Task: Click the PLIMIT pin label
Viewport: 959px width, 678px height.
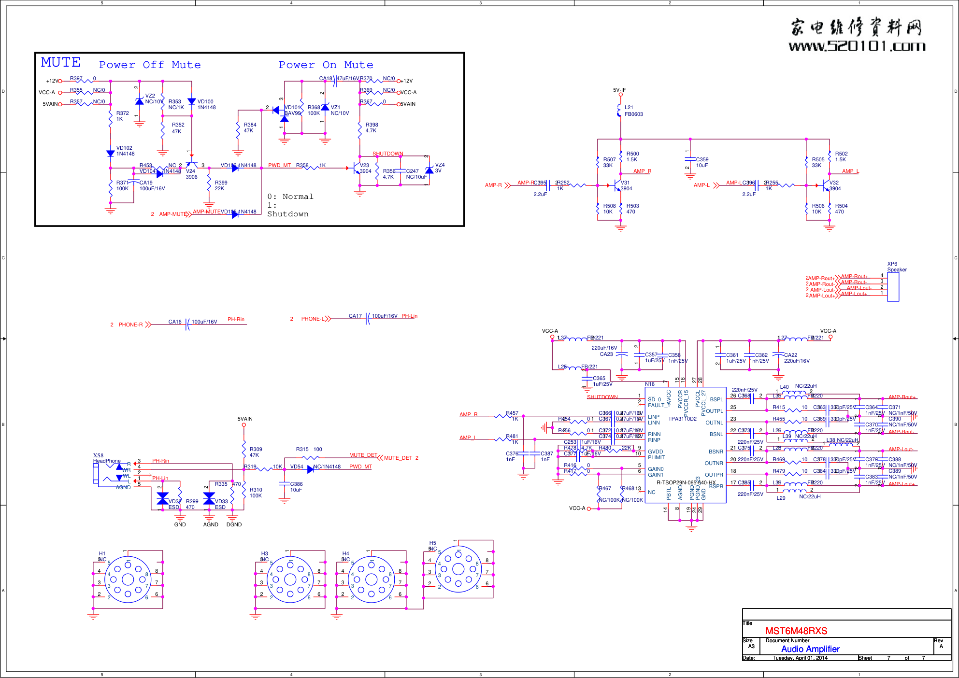Action: pyautogui.click(x=656, y=457)
